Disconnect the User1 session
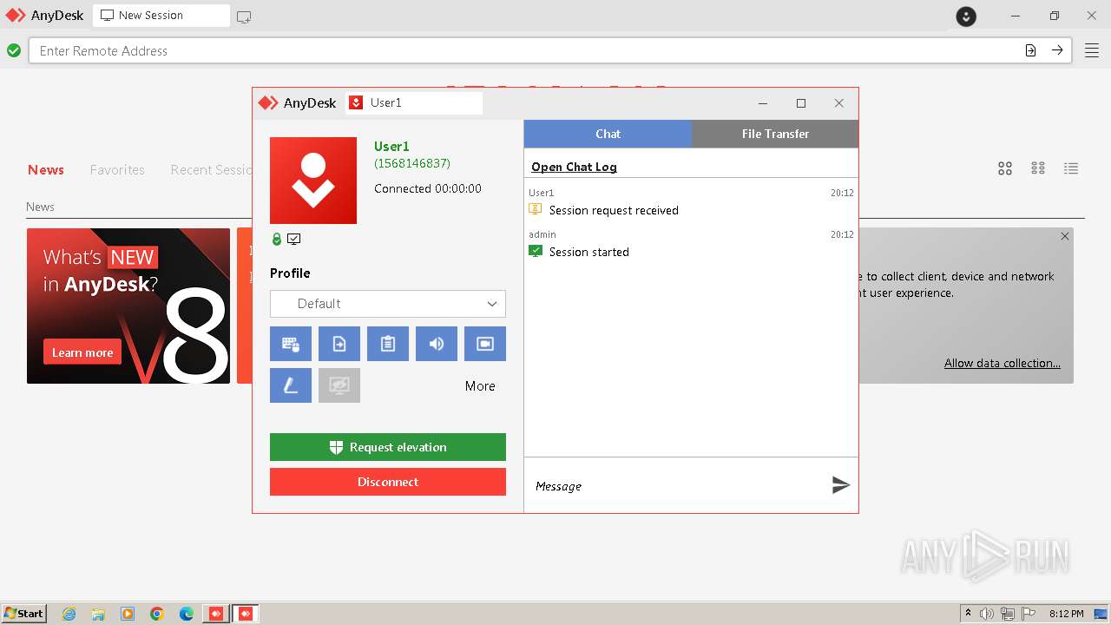Screen dimensions: 1111x625 click(x=388, y=482)
